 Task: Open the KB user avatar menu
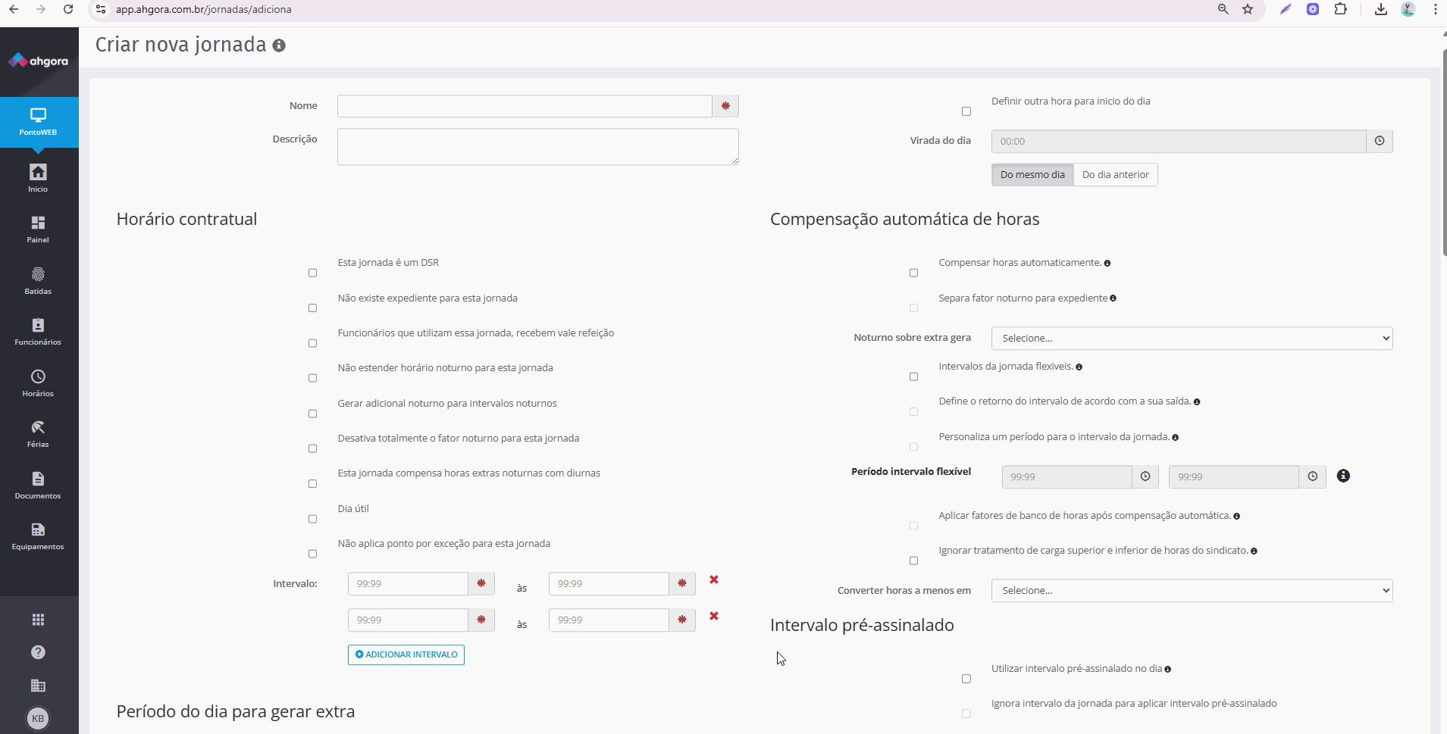(x=38, y=718)
